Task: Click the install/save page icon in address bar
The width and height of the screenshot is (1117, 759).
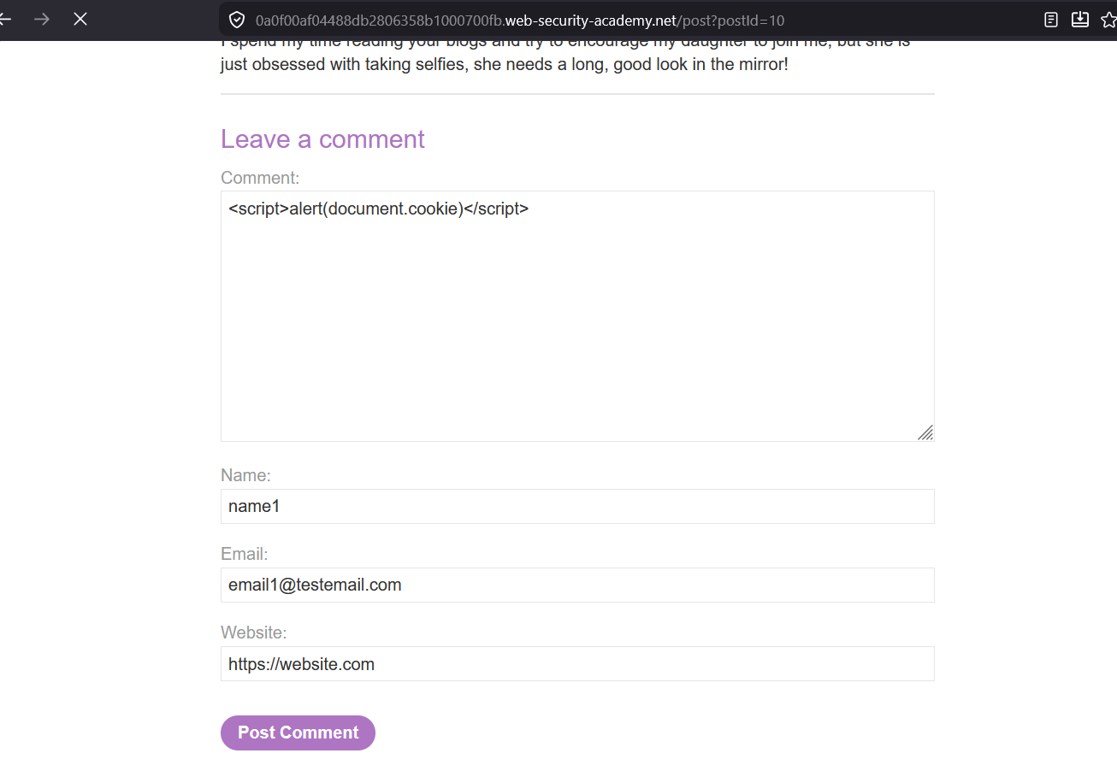Action: (x=1080, y=20)
